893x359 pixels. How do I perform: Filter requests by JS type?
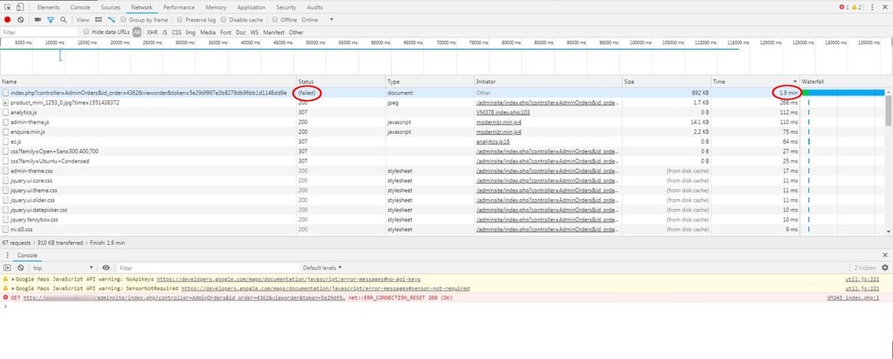[x=164, y=32]
